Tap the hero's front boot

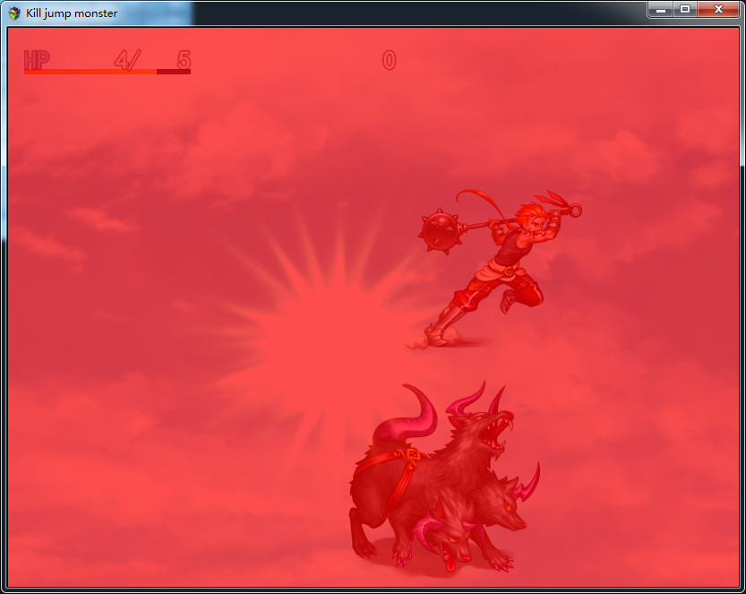tap(438, 336)
